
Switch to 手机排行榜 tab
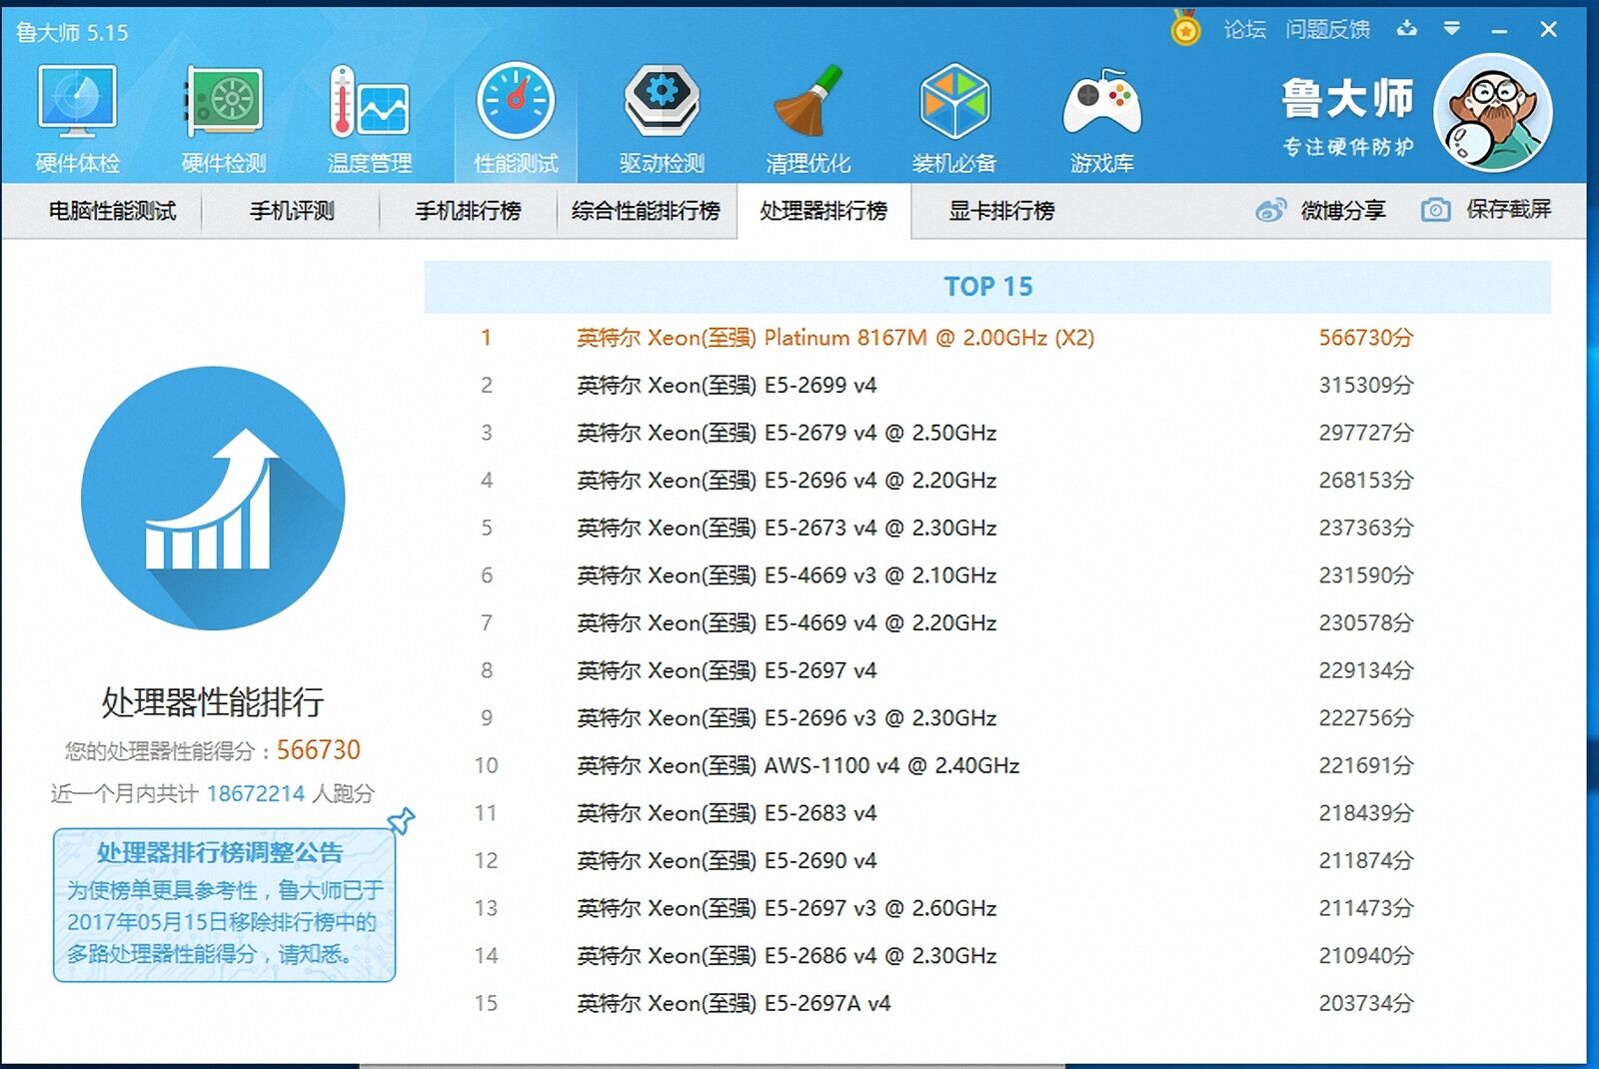pyautogui.click(x=468, y=211)
